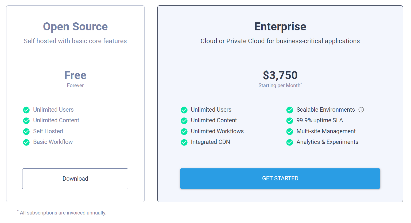The width and height of the screenshot is (411, 223).
Task: Click the Download button
Action: tap(75, 179)
